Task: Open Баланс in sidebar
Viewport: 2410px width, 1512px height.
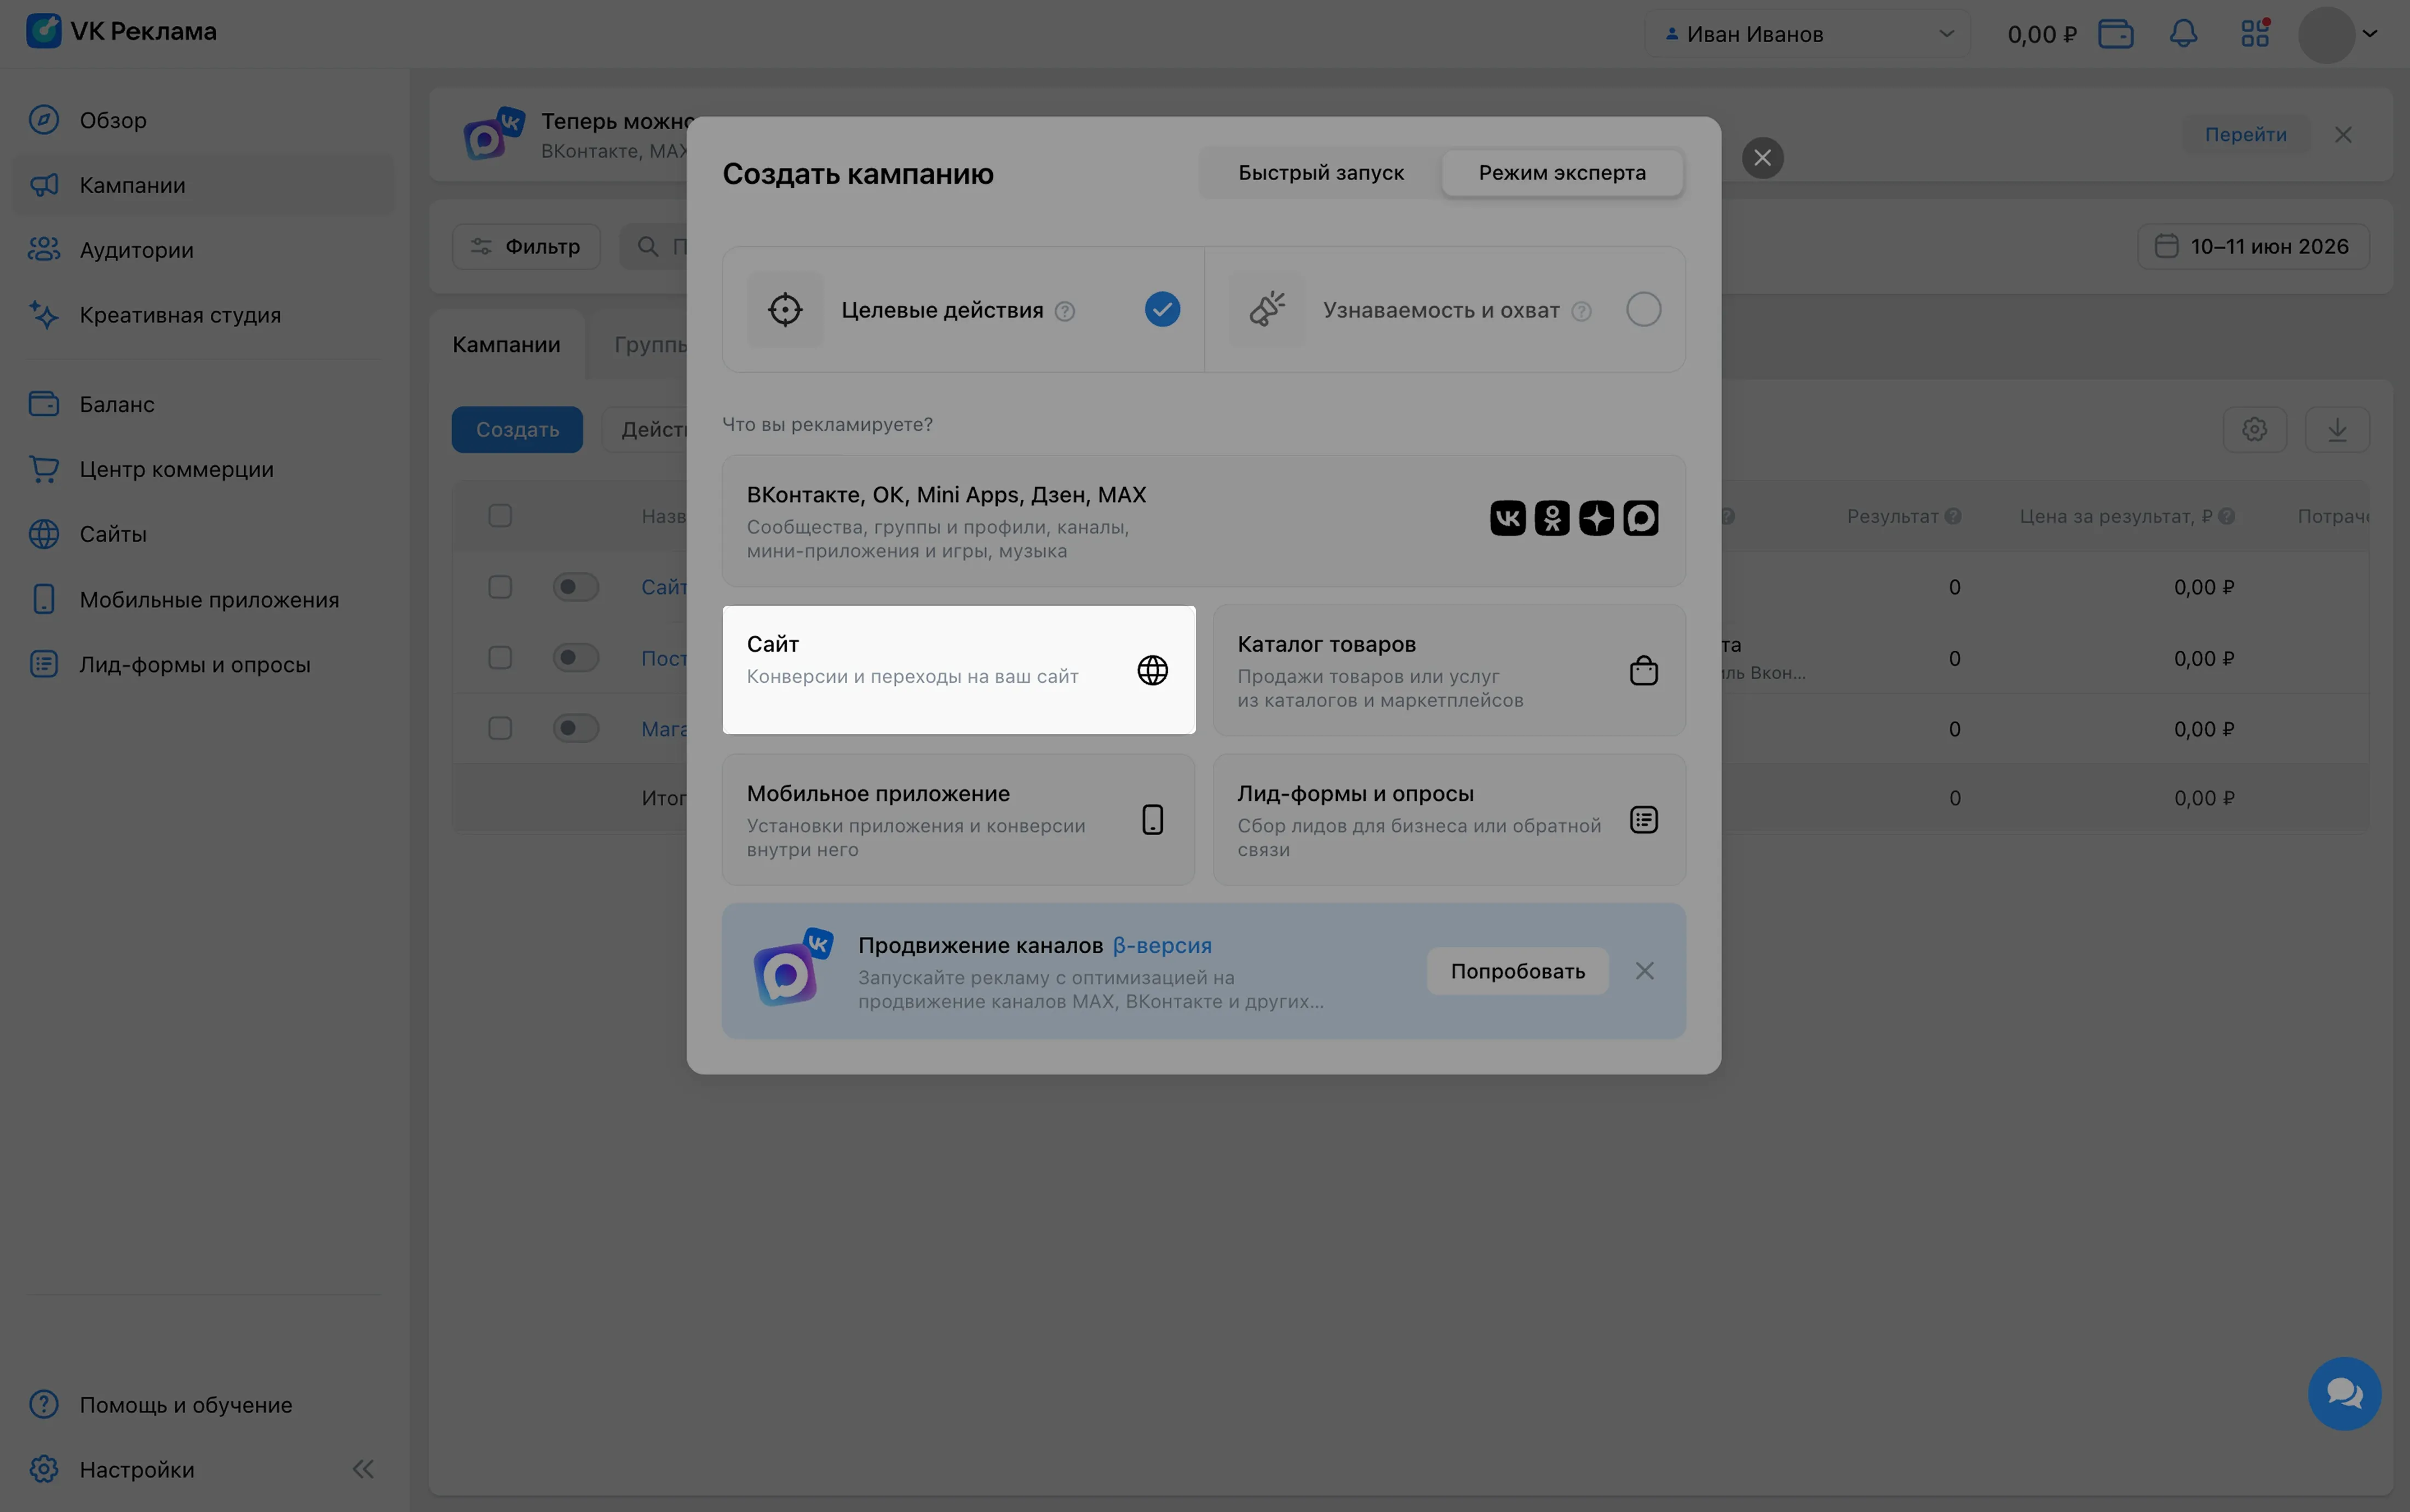Action: (x=203, y=404)
